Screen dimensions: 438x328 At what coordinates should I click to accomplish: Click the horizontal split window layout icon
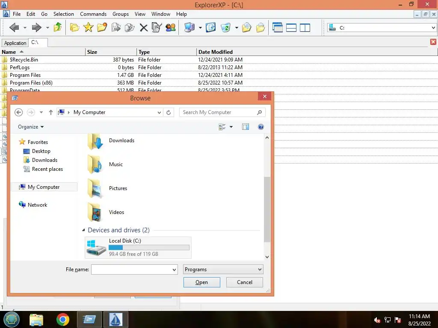pyautogui.click(x=291, y=28)
